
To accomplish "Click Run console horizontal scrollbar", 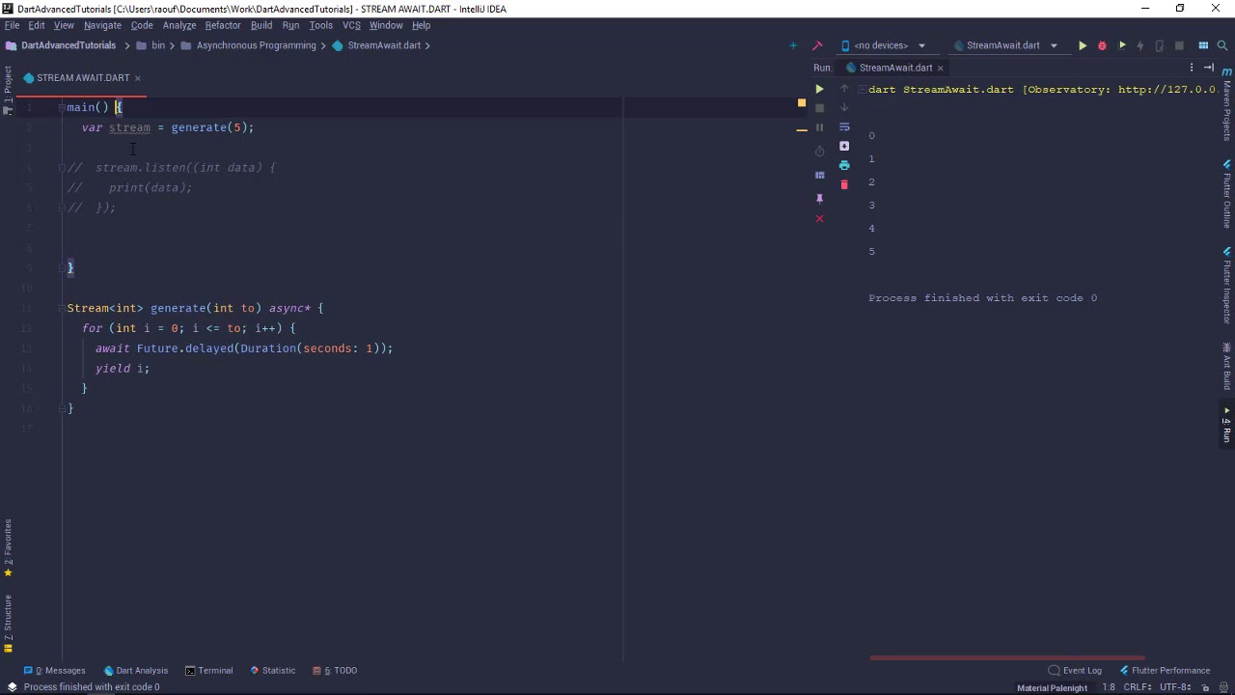I will coord(1006,658).
